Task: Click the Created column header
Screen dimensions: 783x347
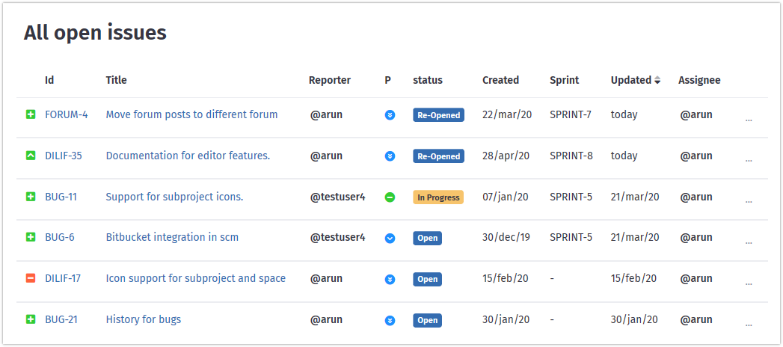Action: coord(500,80)
